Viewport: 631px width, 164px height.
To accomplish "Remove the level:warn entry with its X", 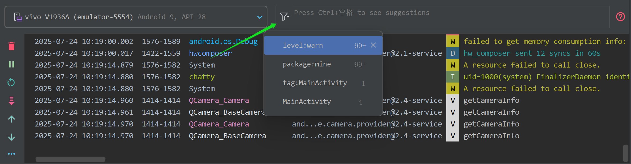I will pos(373,45).
